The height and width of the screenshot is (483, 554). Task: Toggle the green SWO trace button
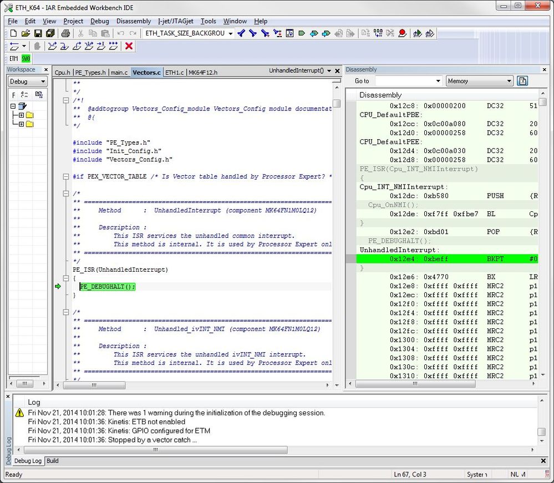[26, 59]
